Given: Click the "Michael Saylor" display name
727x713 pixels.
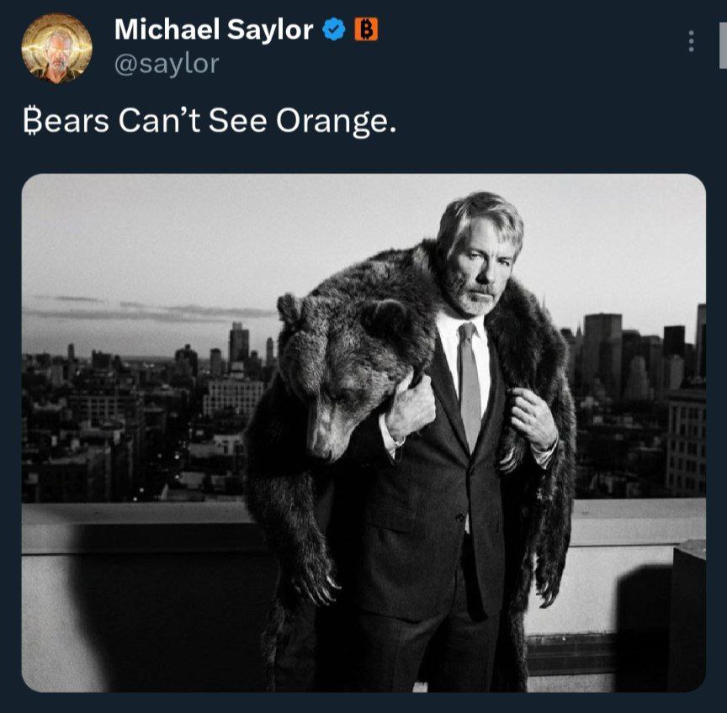Looking at the screenshot, I should [x=213, y=30].
